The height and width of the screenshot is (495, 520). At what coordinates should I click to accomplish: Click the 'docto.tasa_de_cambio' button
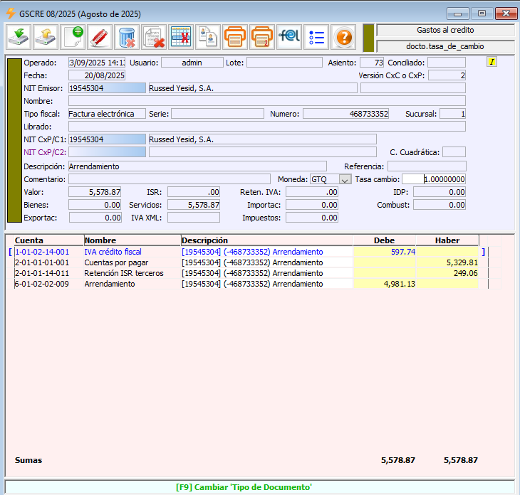445,46
